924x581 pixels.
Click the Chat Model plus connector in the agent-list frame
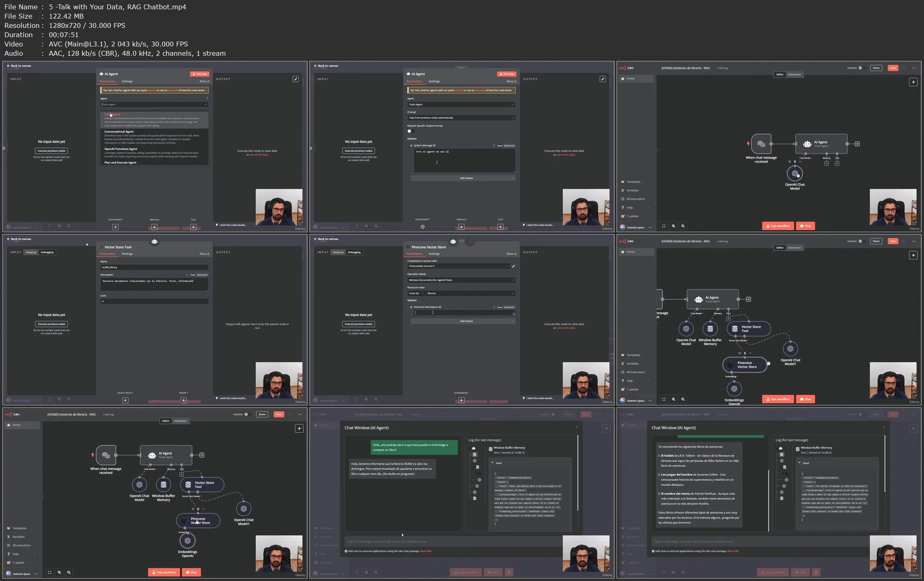pos(116,227)
